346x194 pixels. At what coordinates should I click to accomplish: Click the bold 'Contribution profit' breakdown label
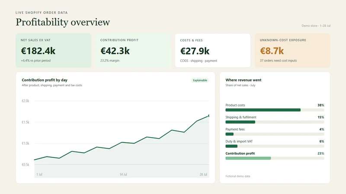point(240,153)
